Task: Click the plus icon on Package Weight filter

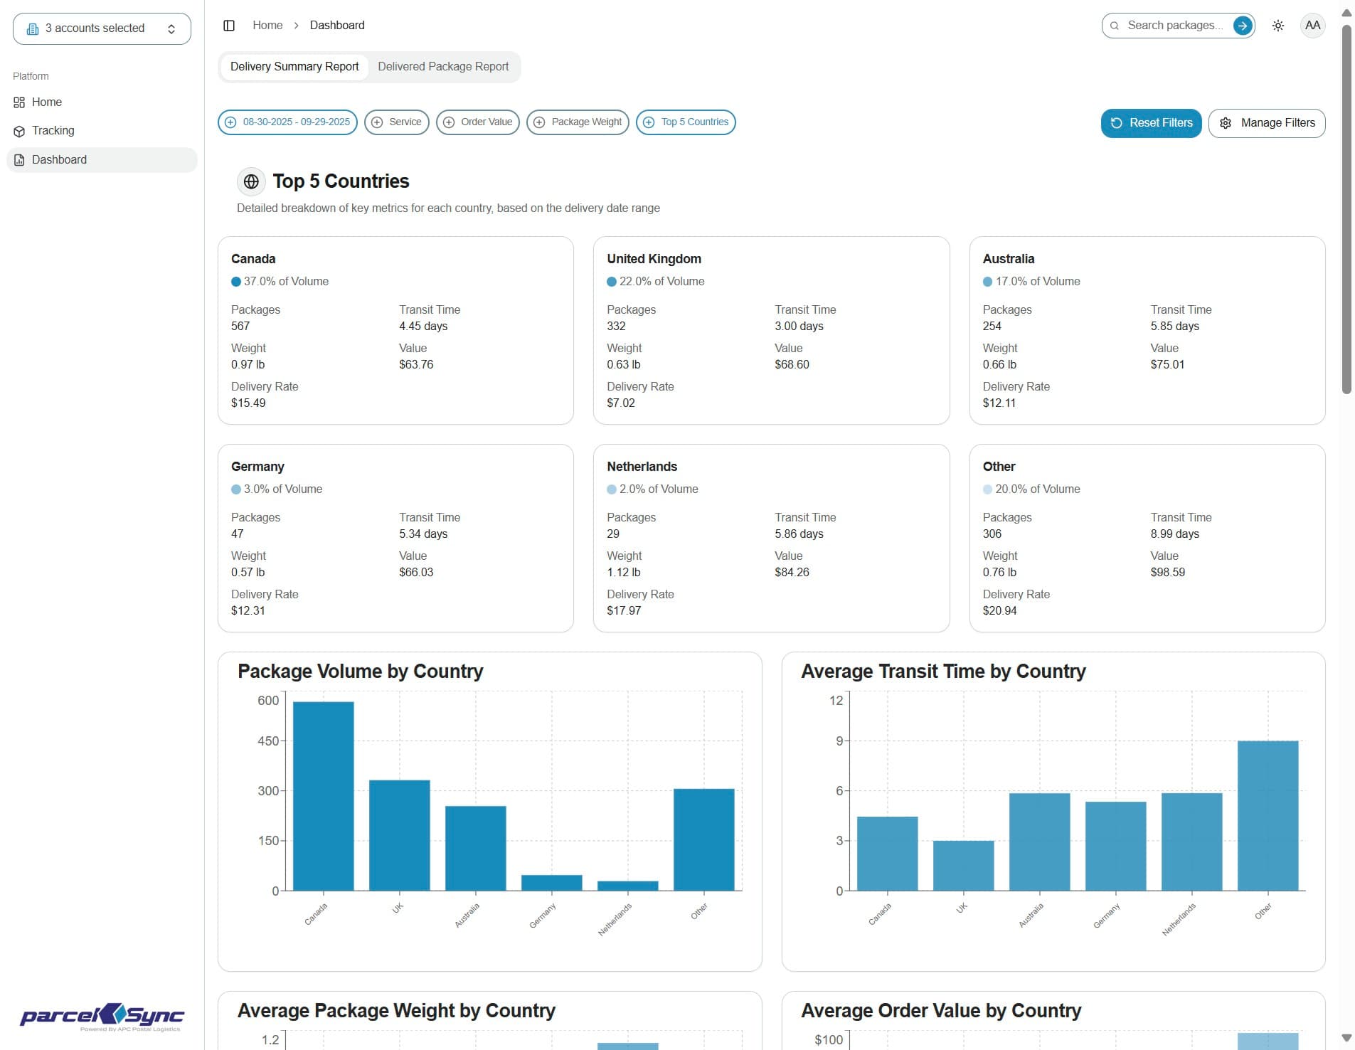Action: point(539,122)
